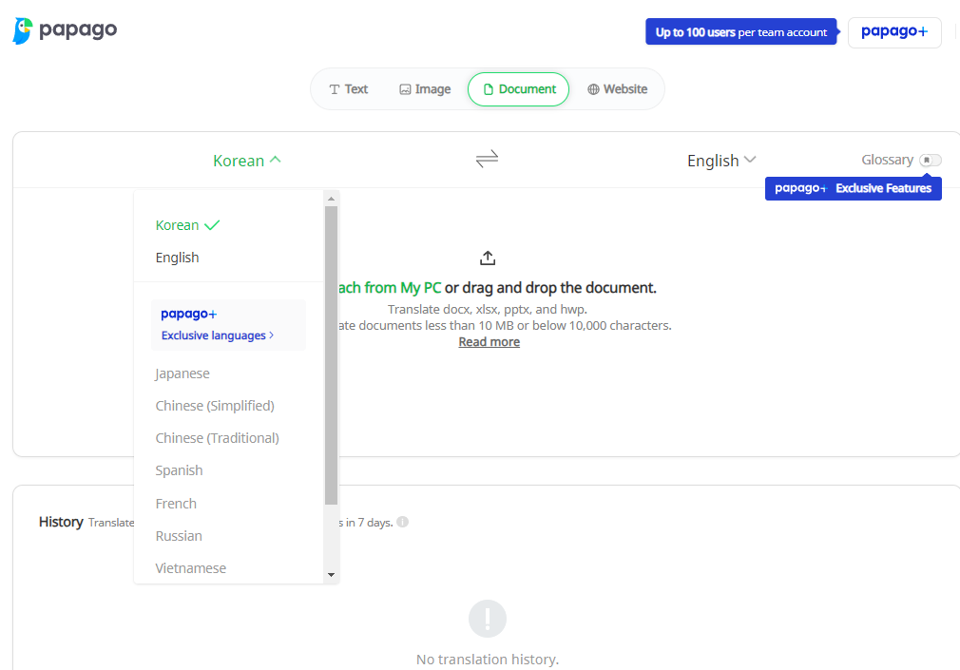Open papago+ Exclusive languages link

[228, 325]
